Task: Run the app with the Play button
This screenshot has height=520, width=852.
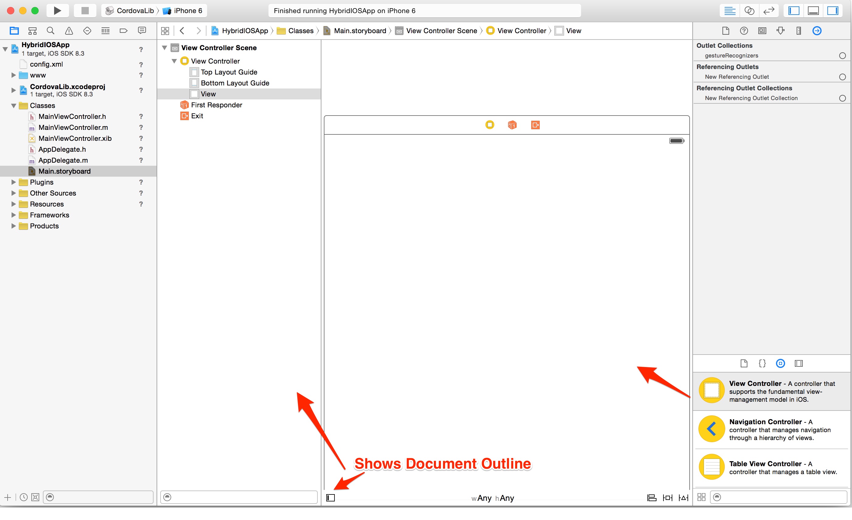Action: (57, 10)
